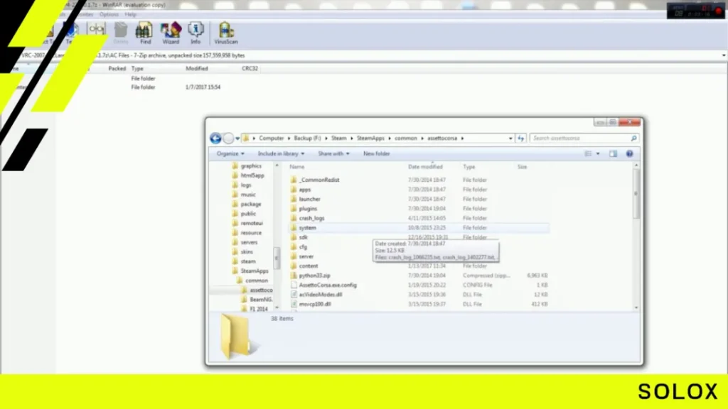Open the WinRAR Options menu
The width and height of the screenshot is (728, 409).
pyautogui.click(x=109, y=14)
